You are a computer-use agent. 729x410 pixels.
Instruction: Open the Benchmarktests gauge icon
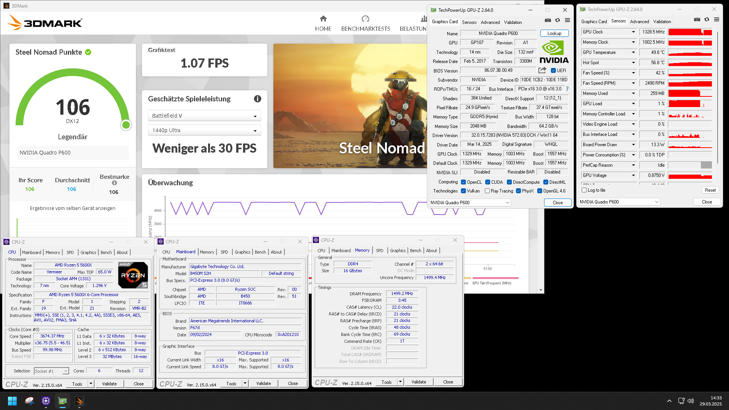coord(365,19)
